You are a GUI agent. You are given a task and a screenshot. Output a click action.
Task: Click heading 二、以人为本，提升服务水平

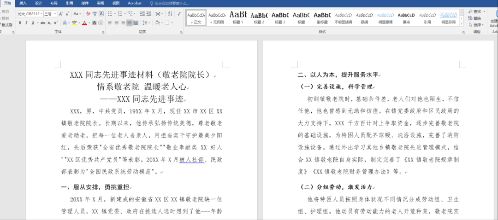coord(338,75)
